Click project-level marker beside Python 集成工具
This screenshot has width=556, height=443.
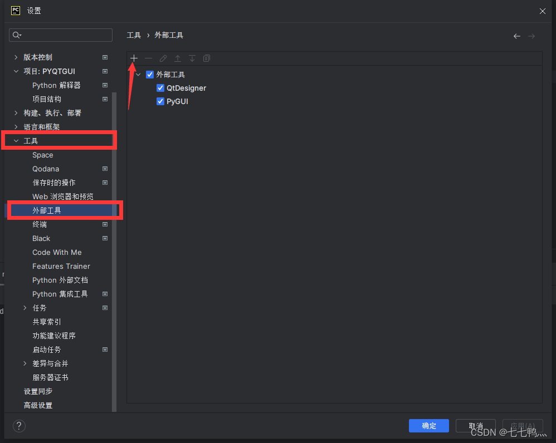click(105, 294)
